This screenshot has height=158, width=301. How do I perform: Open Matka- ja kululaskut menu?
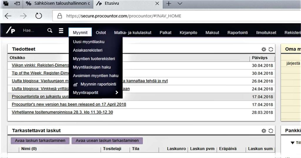click(133, 33)
